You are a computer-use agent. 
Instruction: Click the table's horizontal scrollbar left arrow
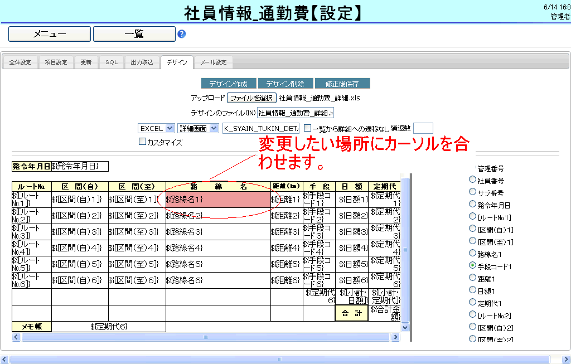[16, 337]
